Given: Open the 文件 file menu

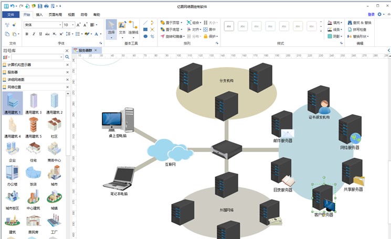Looking at the screenshot, I should [10, 15].
